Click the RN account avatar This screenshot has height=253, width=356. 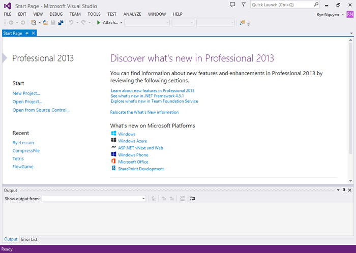pyautogui.click(x=350, y=14)
